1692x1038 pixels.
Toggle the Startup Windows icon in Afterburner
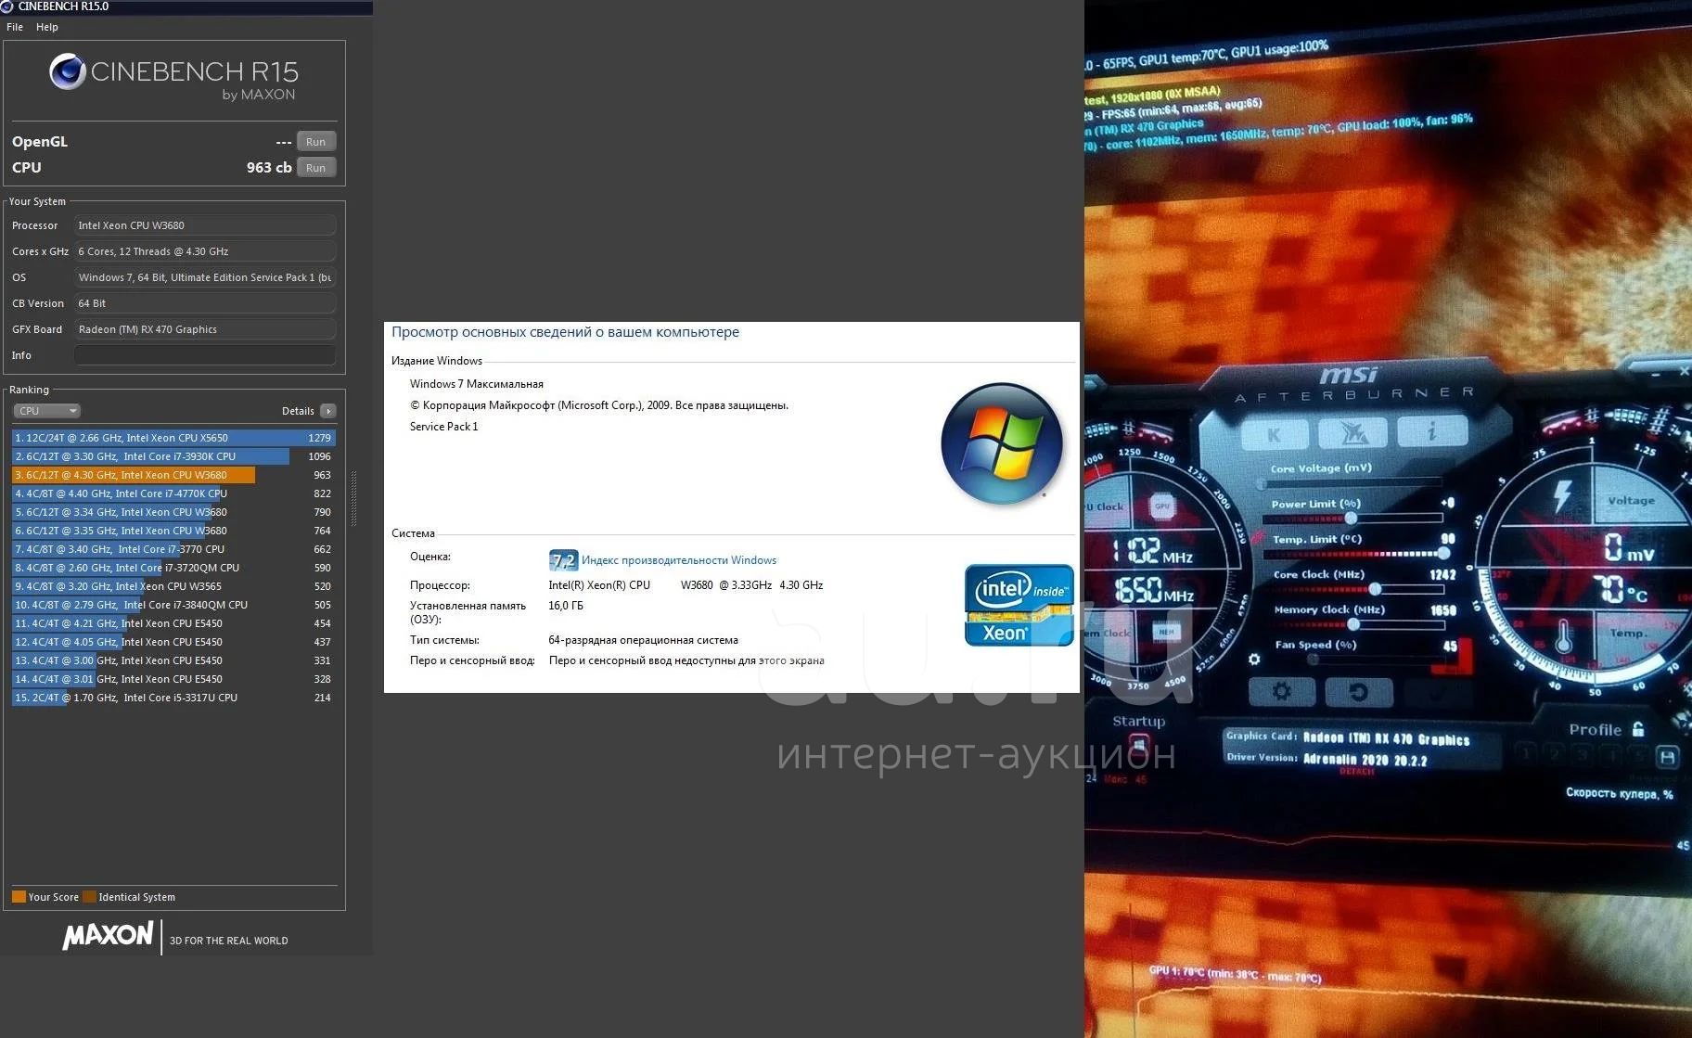click(x=1139, y=746)
